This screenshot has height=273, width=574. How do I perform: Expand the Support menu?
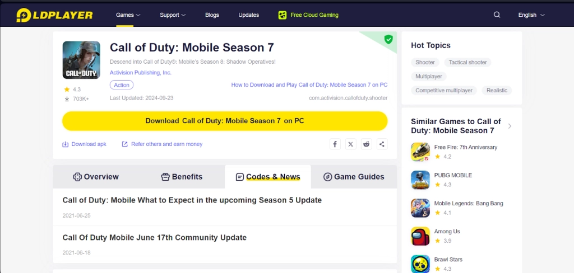pos(173,15)
